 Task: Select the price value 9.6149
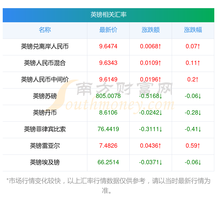(108, 80)
